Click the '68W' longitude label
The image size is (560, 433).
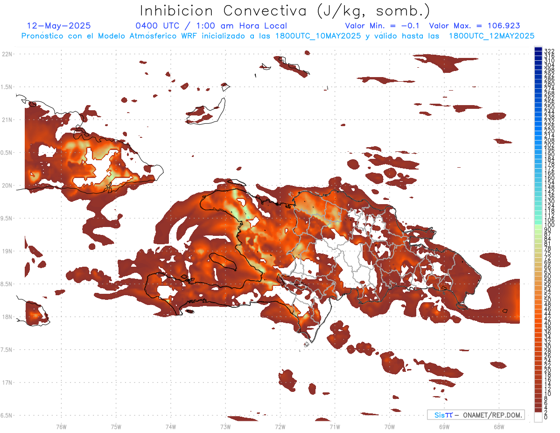[x=498, y=426]
